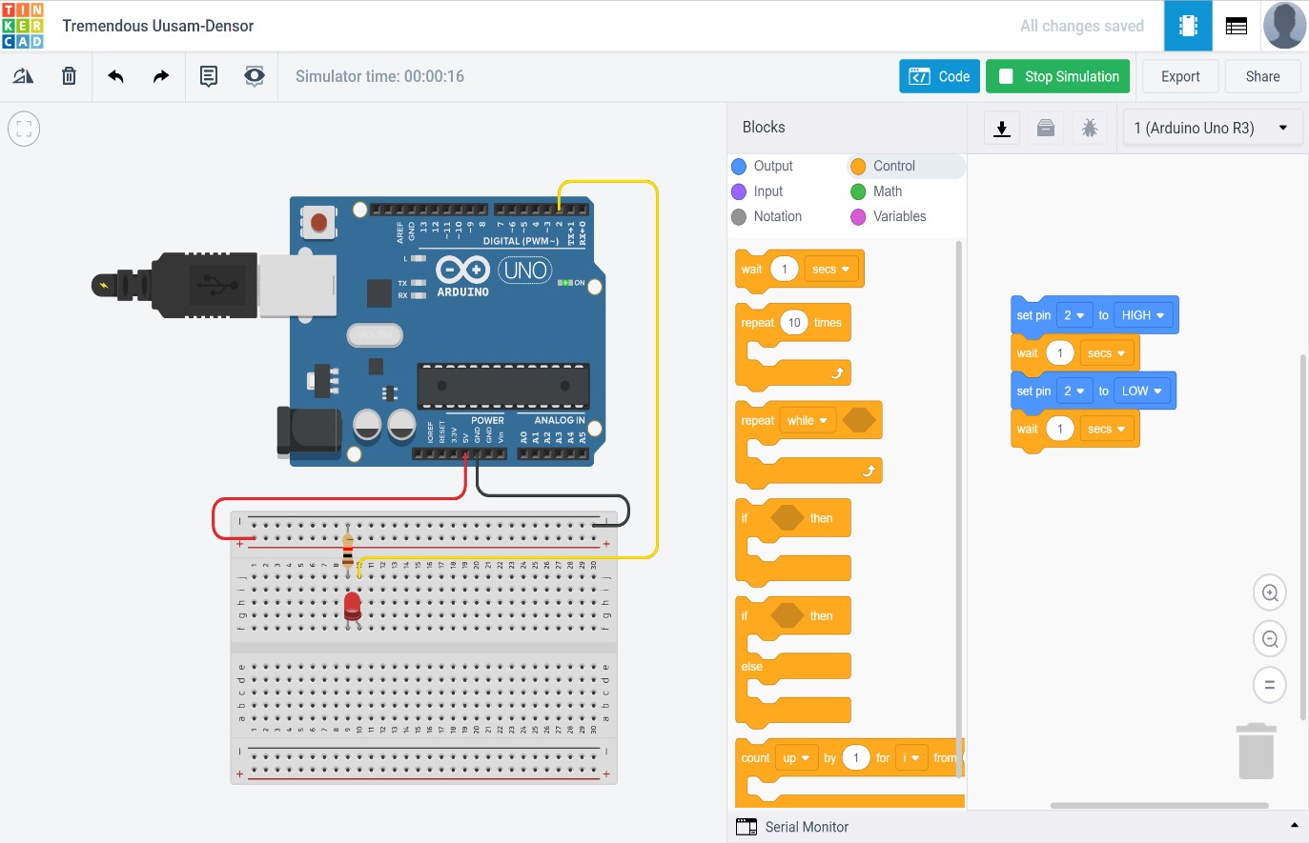Screen dimensions: 1309x843
Task: Click zoom in on code workspace
Action: [1270, 592]
